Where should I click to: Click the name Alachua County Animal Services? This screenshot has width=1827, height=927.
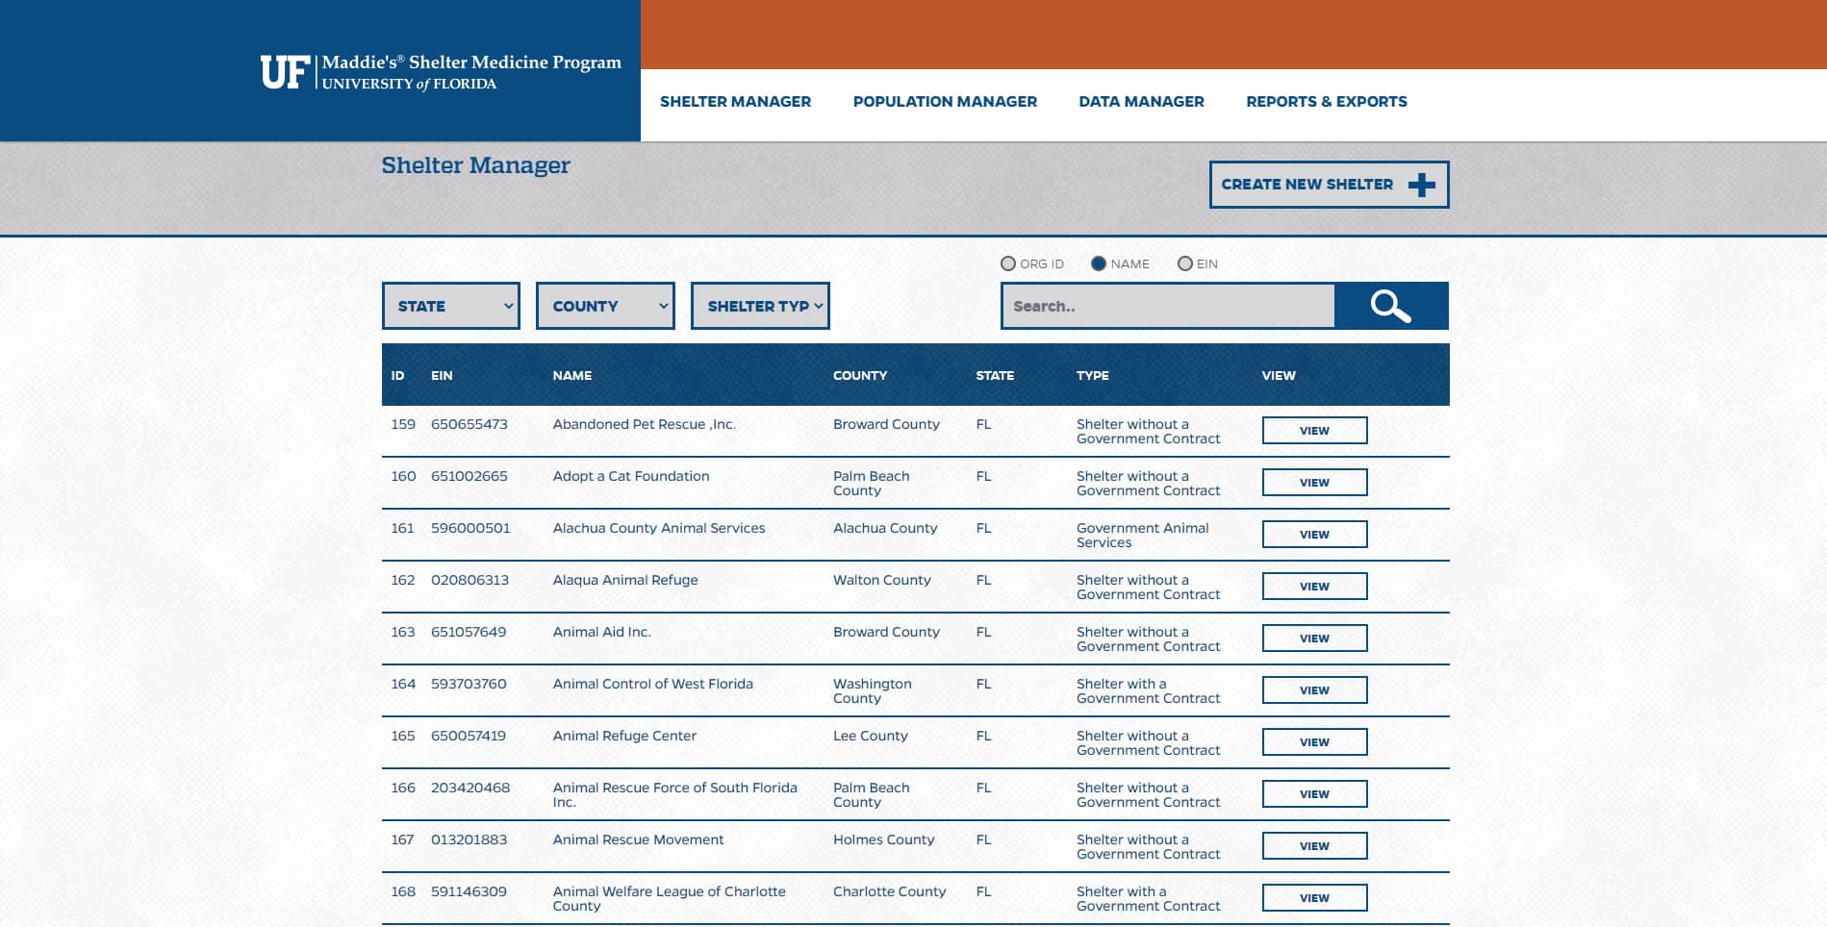pyautogui.click(x=659, y=528)
